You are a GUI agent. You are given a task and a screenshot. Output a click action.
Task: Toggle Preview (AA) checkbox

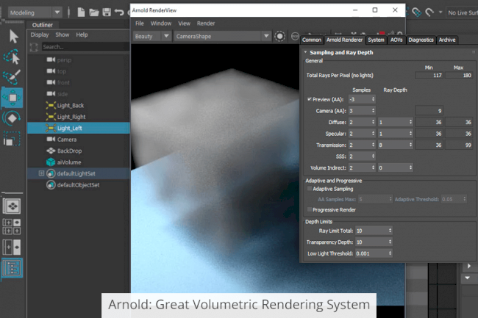tap(310, 99)
